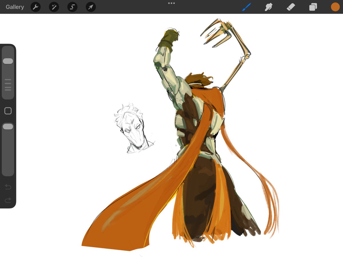This screenshot has width=343, height=257.
Task: Return to the Gallery
Action: click(15, 7)
